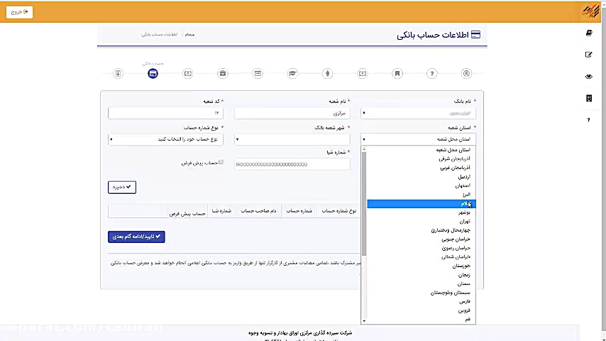606x341 pixels.
Task: Click the شماره شبا IBAN field
Action: pos(292,164)
